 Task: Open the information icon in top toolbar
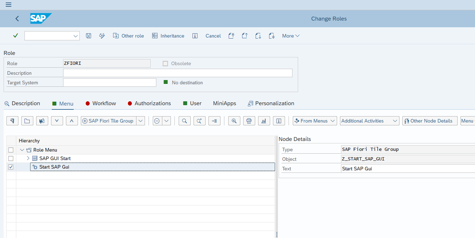point(195,36)
